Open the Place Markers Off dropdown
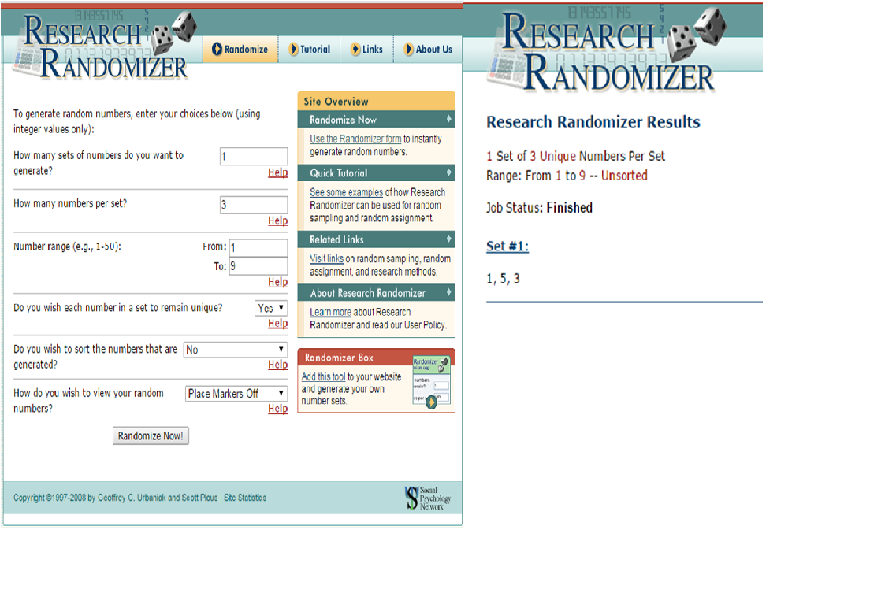The width and height of the screenshot is (870, 604). 236,393
